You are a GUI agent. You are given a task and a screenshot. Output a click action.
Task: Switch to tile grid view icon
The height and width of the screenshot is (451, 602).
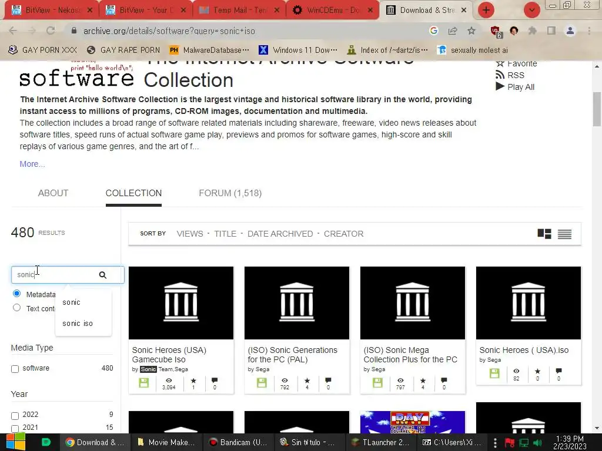[x=544, y=234]
